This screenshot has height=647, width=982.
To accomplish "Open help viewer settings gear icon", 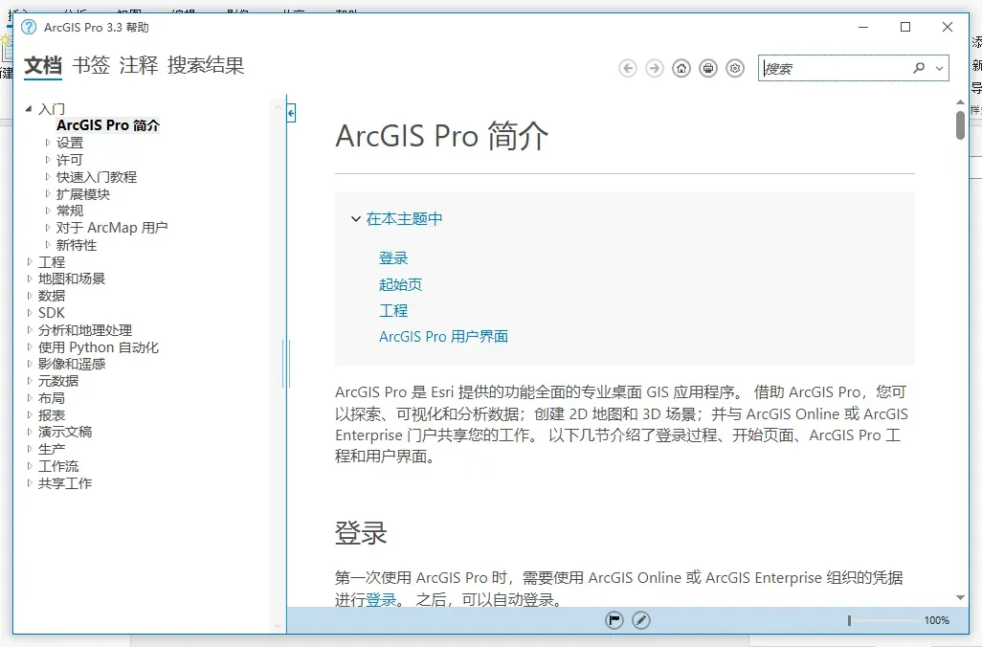I will coord(735,68).
